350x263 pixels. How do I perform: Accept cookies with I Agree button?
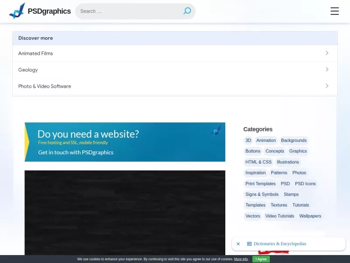261,259
